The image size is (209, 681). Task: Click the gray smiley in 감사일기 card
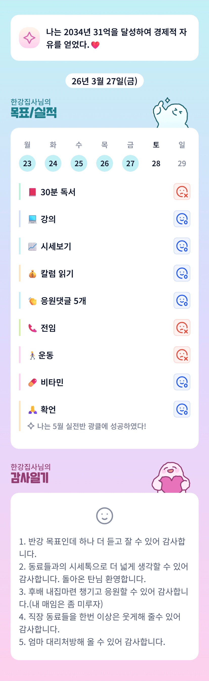click(x=105, y=516)
